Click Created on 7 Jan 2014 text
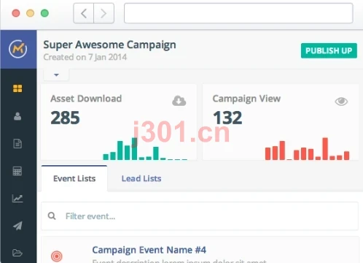363x263 pixels. coord(85,57)
